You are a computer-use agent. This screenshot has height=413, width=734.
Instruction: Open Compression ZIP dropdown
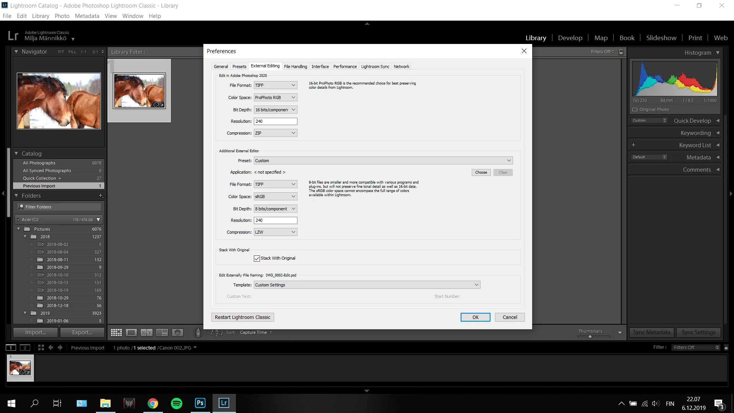(275, 133)
